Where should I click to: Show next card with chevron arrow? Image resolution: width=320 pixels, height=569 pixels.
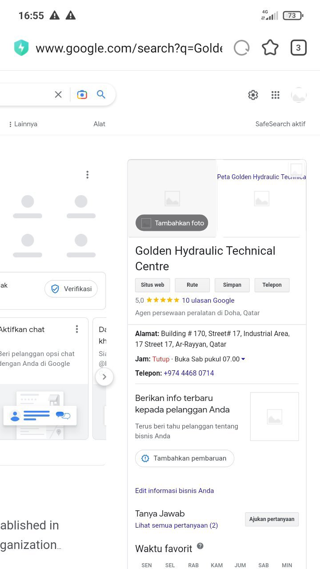coord(104,377)
